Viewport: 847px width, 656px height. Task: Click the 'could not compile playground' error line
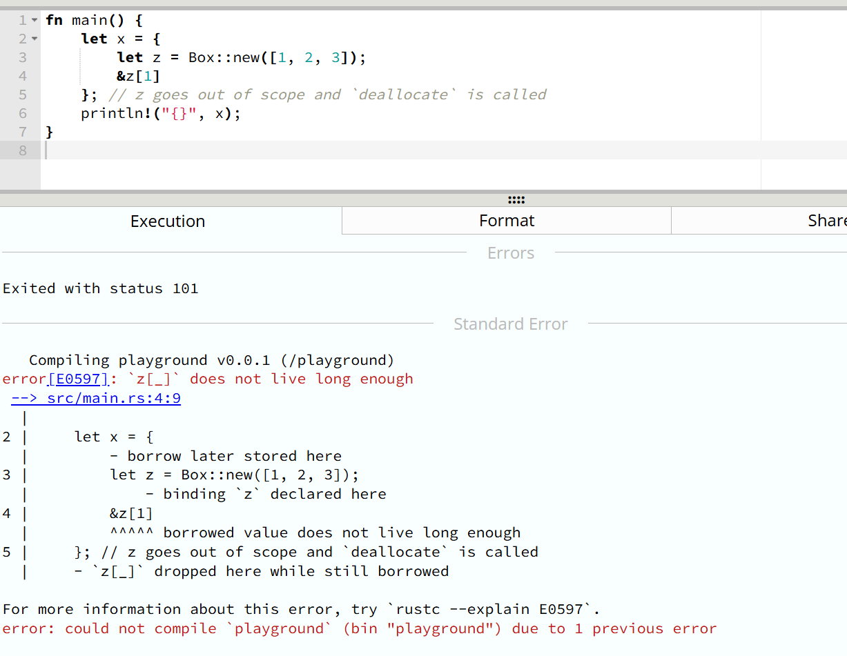tap(359, 628)
